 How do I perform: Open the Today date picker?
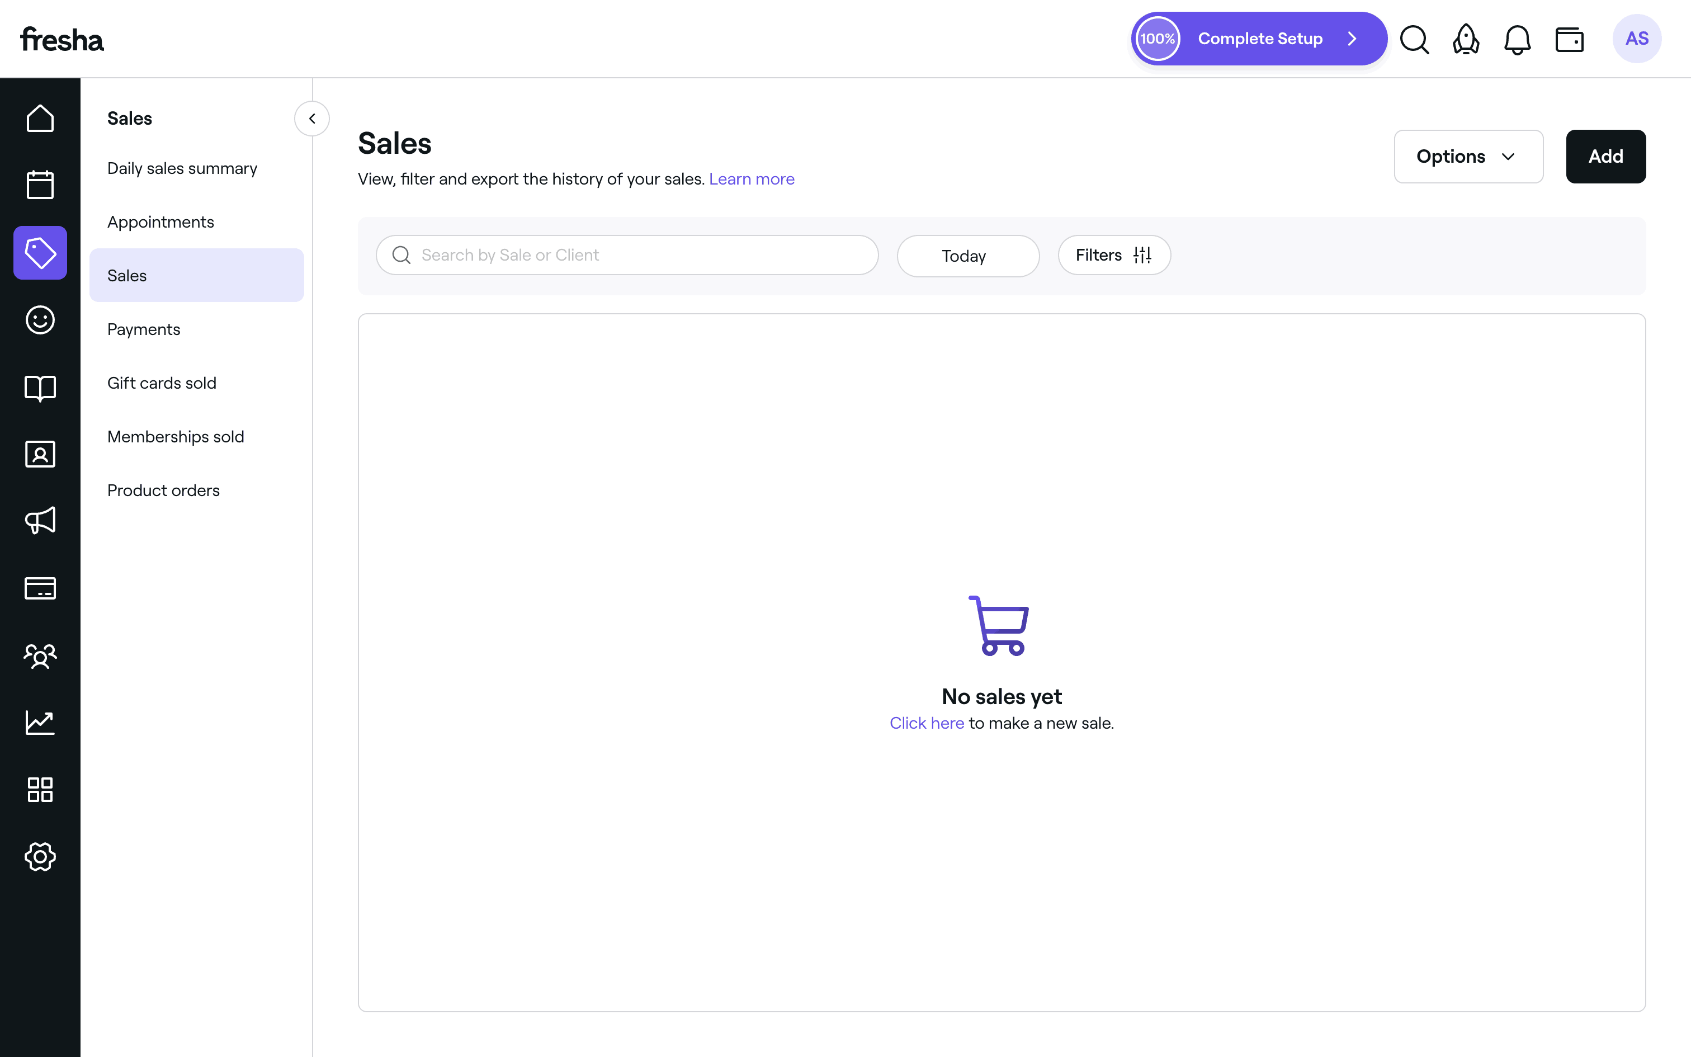pos(967,256)
